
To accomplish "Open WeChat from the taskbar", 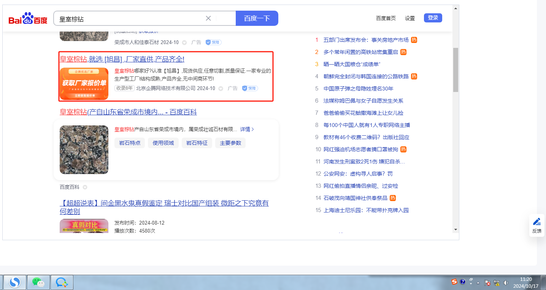I will 38,282.
